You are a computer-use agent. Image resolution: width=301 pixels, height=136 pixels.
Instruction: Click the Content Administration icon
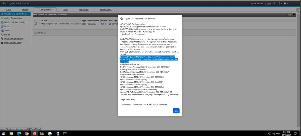(x=2, y=18)
